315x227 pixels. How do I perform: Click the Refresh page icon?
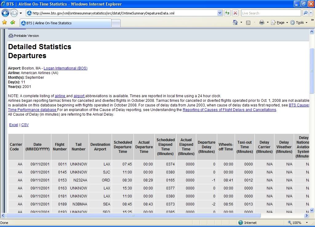227,13
